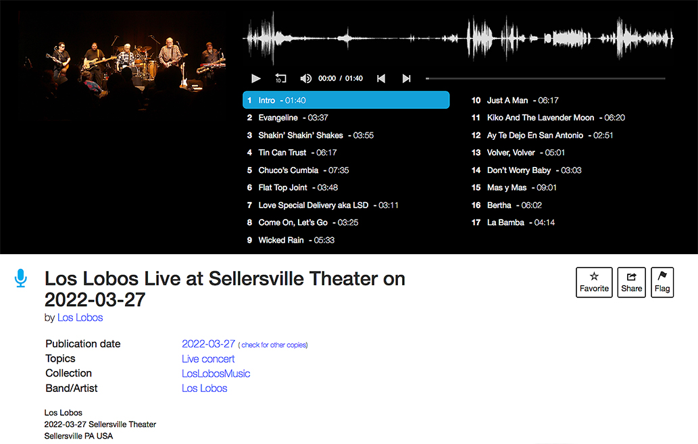Click the 'check for other copies' link
The width and height of the screenshot is (698, 444).
274,345
